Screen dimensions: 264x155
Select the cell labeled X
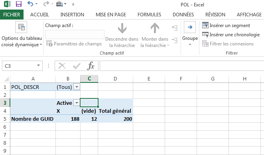pos(68,111)
